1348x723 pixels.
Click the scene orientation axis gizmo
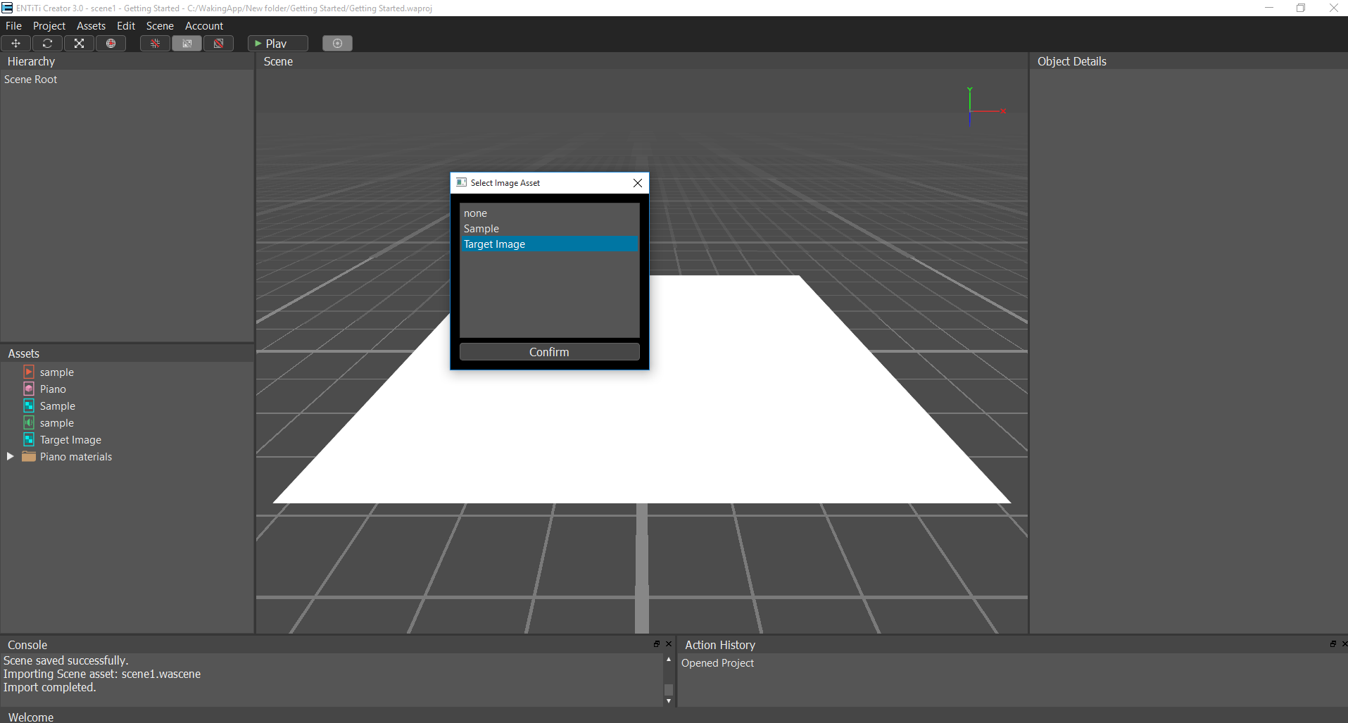(985, 107)
